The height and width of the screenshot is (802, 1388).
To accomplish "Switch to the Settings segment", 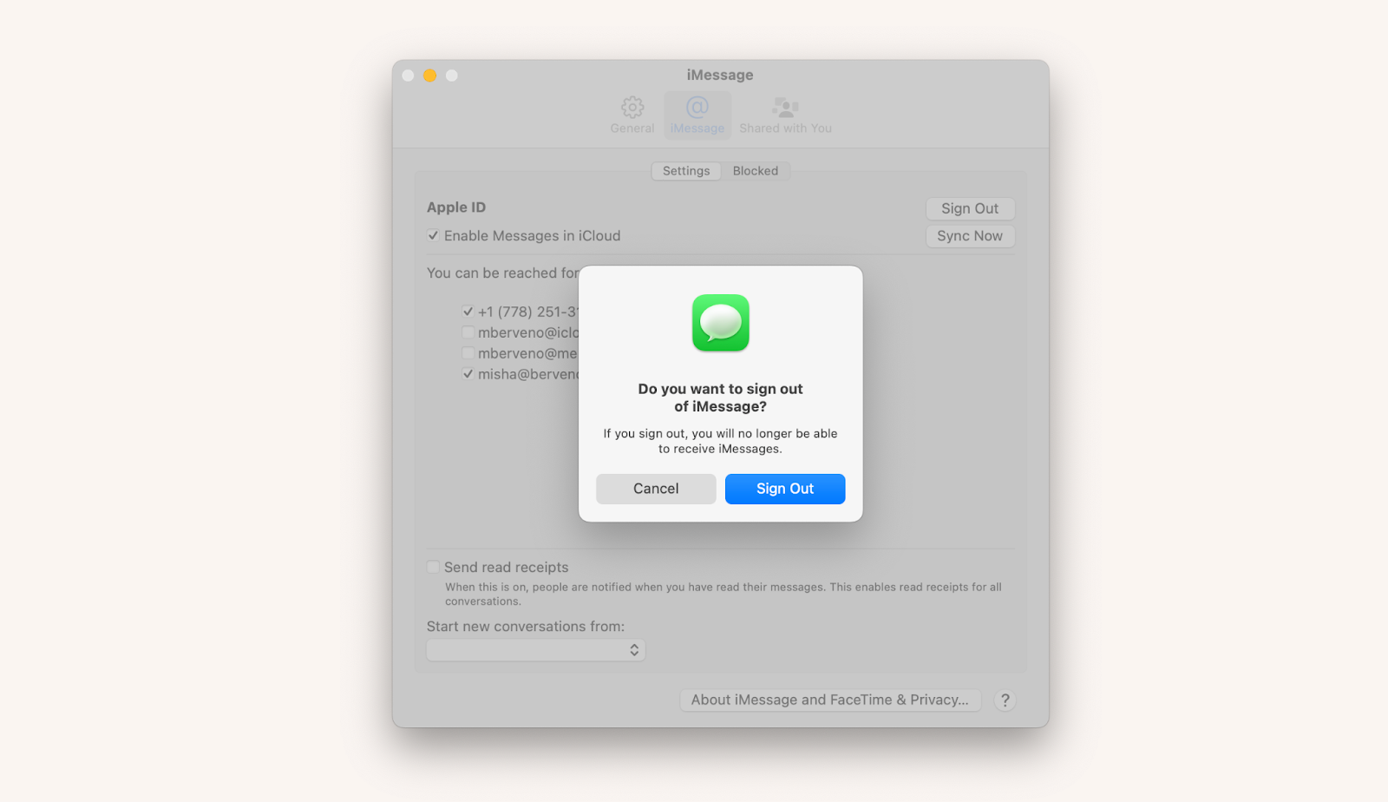I will [686, 171].
